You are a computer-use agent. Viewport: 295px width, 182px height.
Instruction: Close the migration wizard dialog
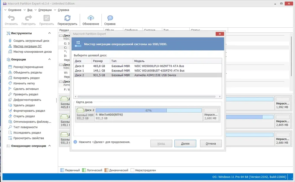point(220,34)
